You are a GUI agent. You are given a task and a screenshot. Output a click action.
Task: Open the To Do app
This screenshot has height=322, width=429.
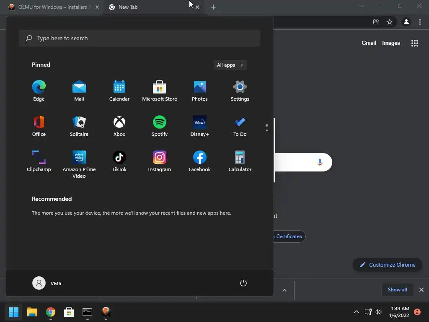point(240,126)
